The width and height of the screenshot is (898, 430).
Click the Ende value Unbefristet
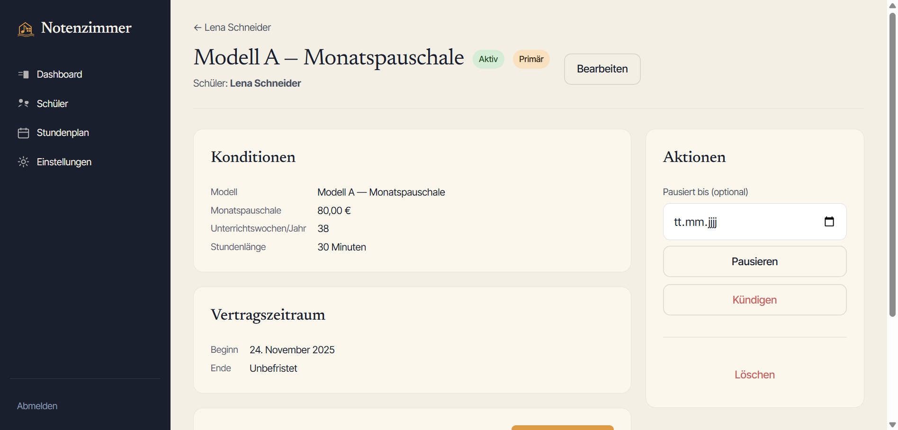pos(273,368)
